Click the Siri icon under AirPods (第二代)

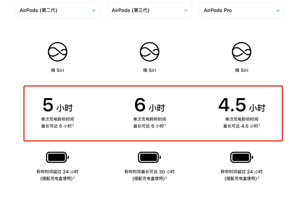click(57, 52)
